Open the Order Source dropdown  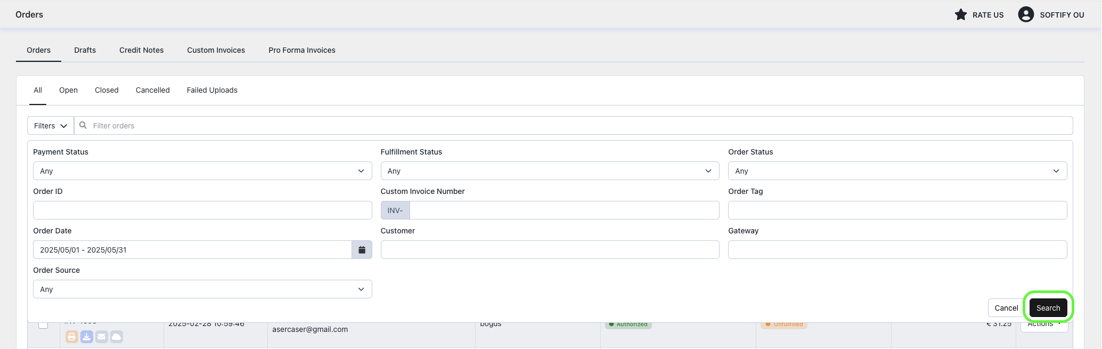(x=202, y=289)
